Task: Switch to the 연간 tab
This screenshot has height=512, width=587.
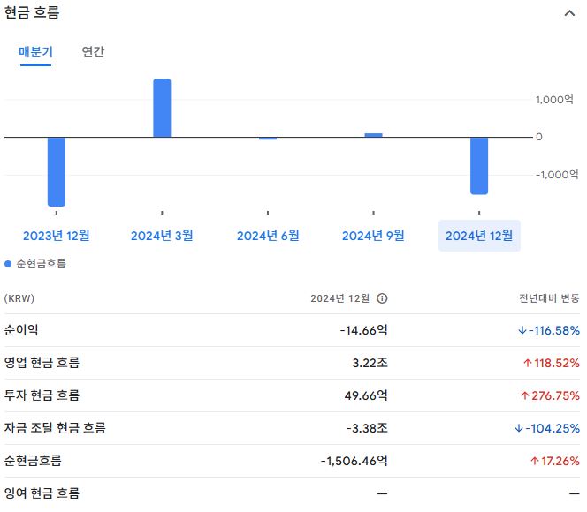Action: [93, 51]
